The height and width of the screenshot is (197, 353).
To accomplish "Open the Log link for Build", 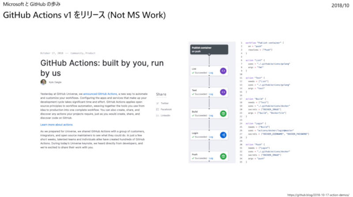I will tap(211, 115).
